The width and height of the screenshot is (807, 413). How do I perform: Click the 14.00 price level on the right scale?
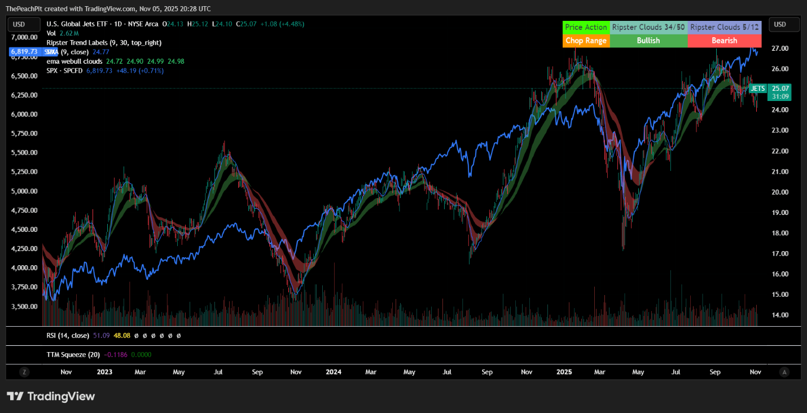(x=779, y=315)
